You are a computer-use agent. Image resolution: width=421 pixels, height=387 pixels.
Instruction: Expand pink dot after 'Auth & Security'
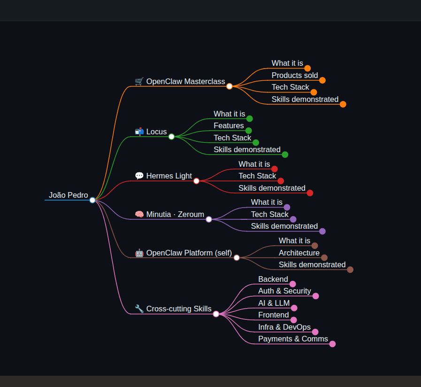click(x=315, y=296)
